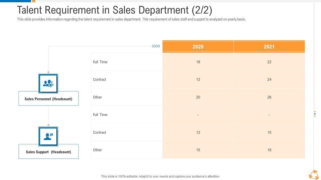The width and height of the screenshot is (321, 180).
Task: Select the slide title Talent Requirement in Sales Department
Action: pos(114,10)
